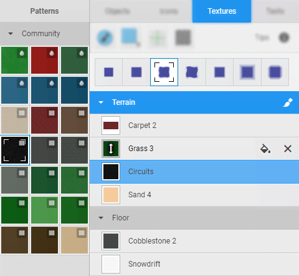Switch to the Textures tab
299x276 pixels.
pos(222,11)
